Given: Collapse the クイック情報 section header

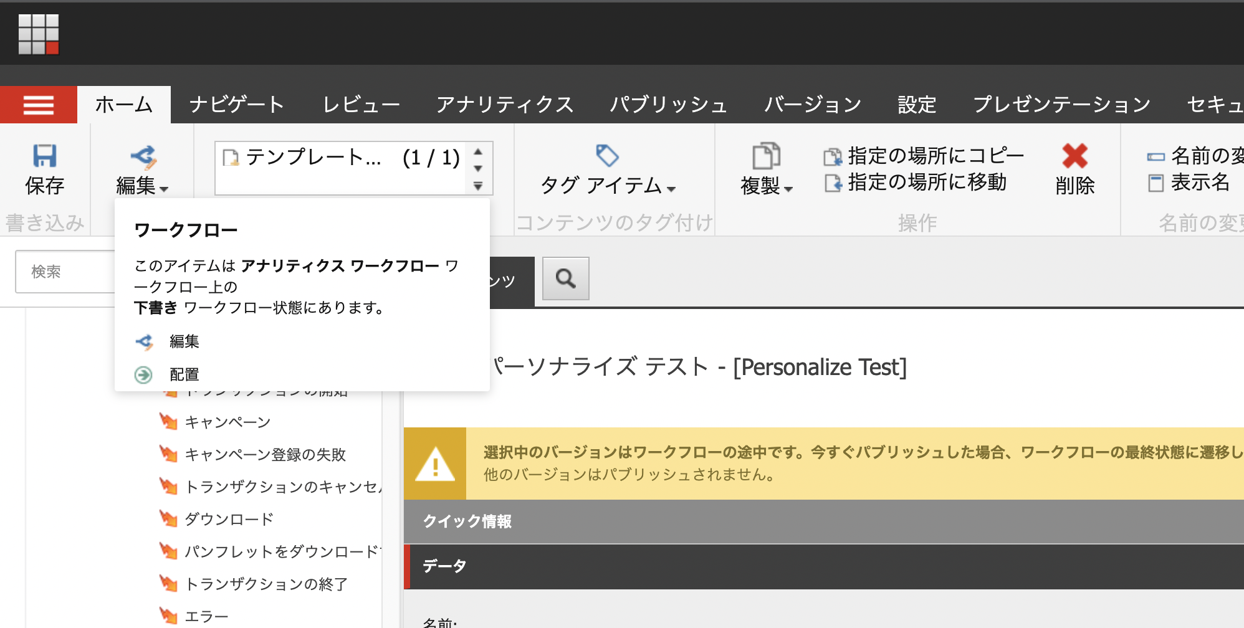Looking at the screenshot, I should point(824,521).
